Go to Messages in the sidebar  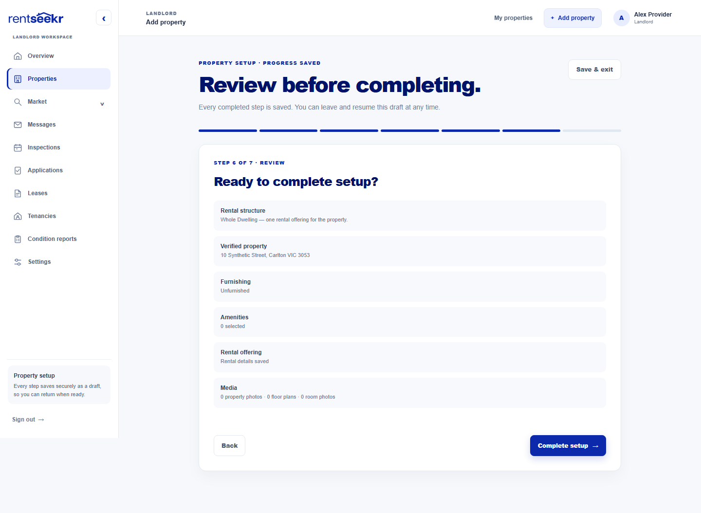(59, 125)
